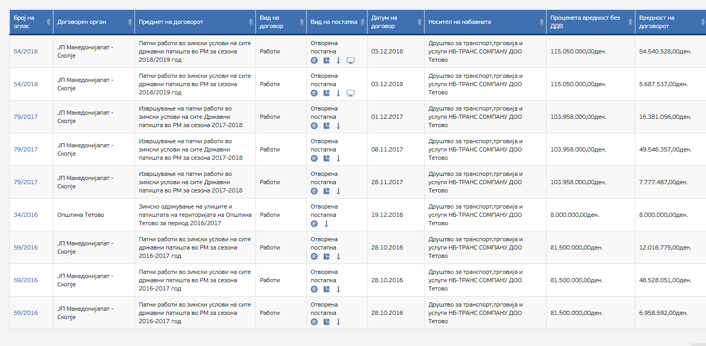Click the 'e' icon in the 19.12.2016 row
The image size is (706, 346).
[x=314, y=224]
